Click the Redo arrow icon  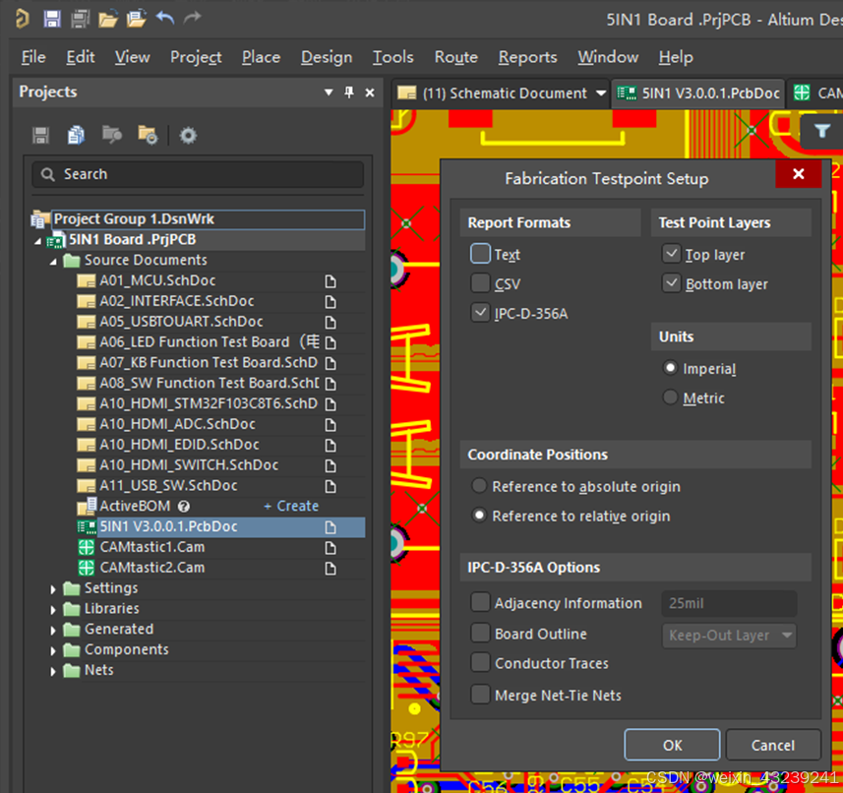pos(192,19)
